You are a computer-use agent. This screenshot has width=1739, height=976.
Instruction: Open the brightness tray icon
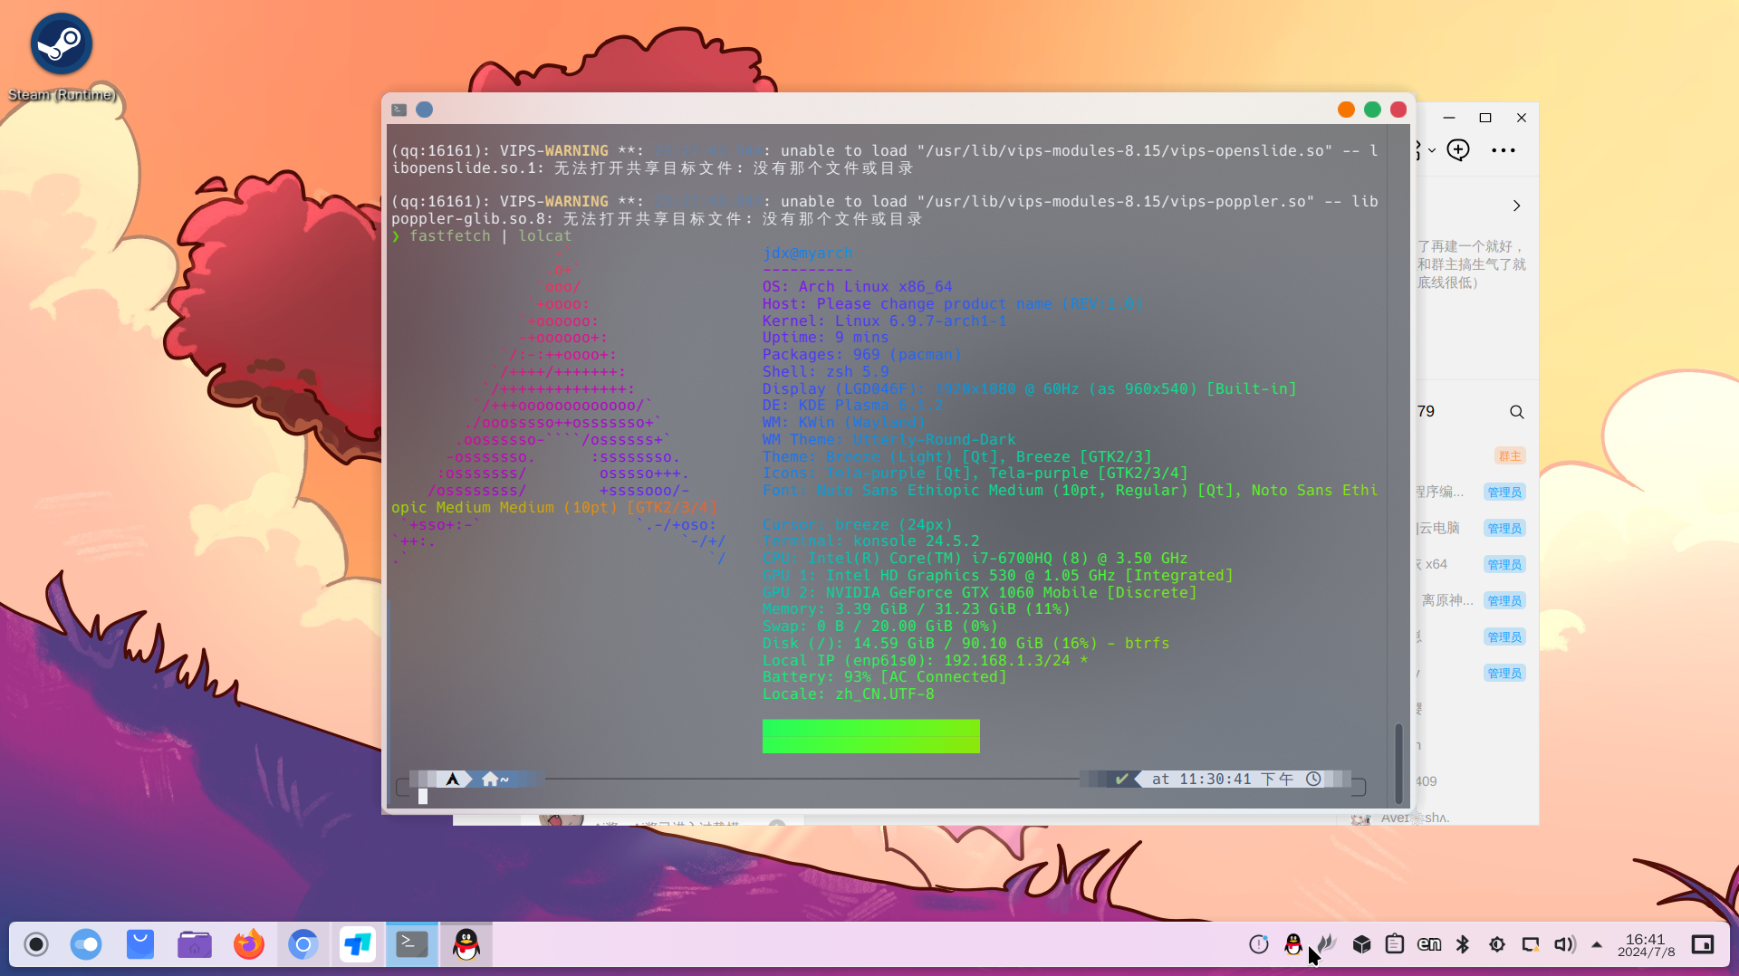1497,944
